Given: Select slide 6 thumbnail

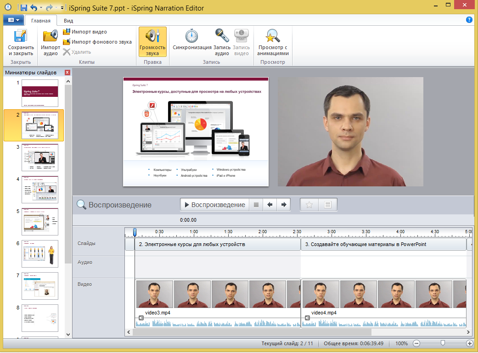Looking at the screenshot, I should click(x=39, y=254).
